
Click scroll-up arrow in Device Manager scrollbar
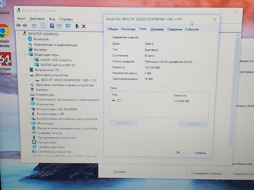(238, 35)
